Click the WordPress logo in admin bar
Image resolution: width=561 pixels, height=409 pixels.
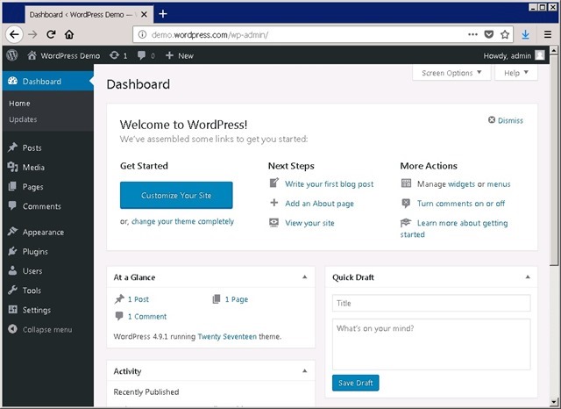point(12,55)
